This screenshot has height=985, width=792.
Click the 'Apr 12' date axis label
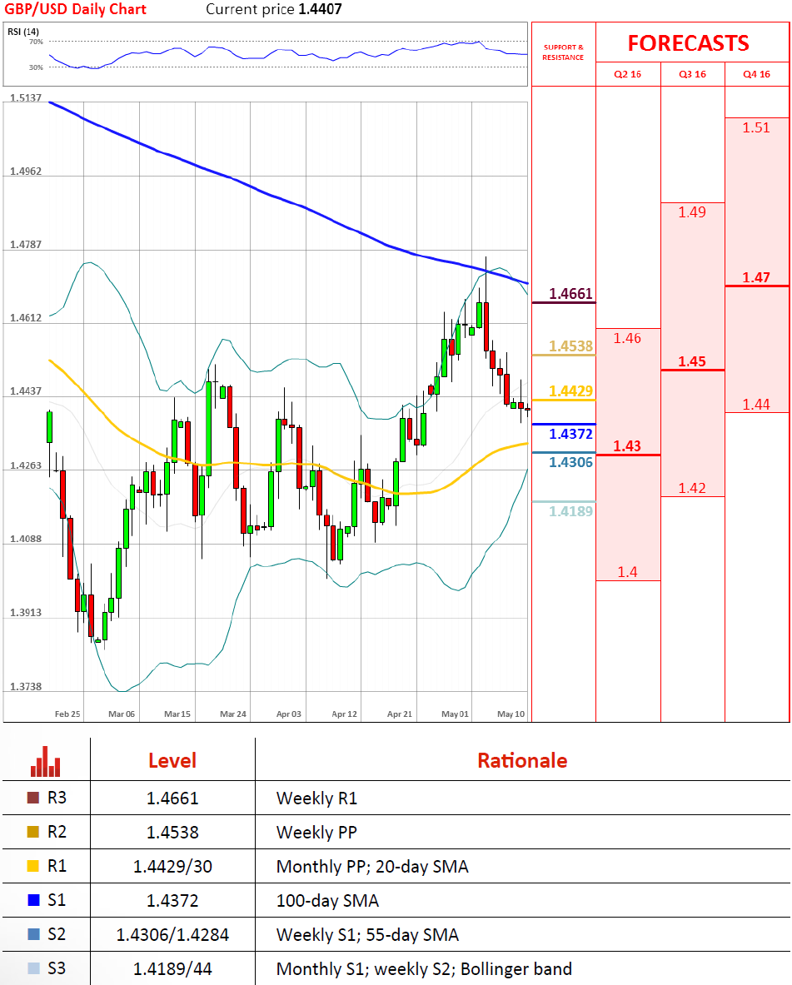pyautogui.click(x=345, y=714)
